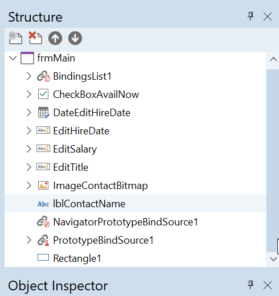Expand the BindingsList1 node
The height and width of the screenshot is (296, 279).
click(29, 76)
